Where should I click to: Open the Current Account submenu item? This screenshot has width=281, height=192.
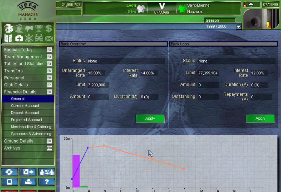pyautogui.click(x=25, y=106)
